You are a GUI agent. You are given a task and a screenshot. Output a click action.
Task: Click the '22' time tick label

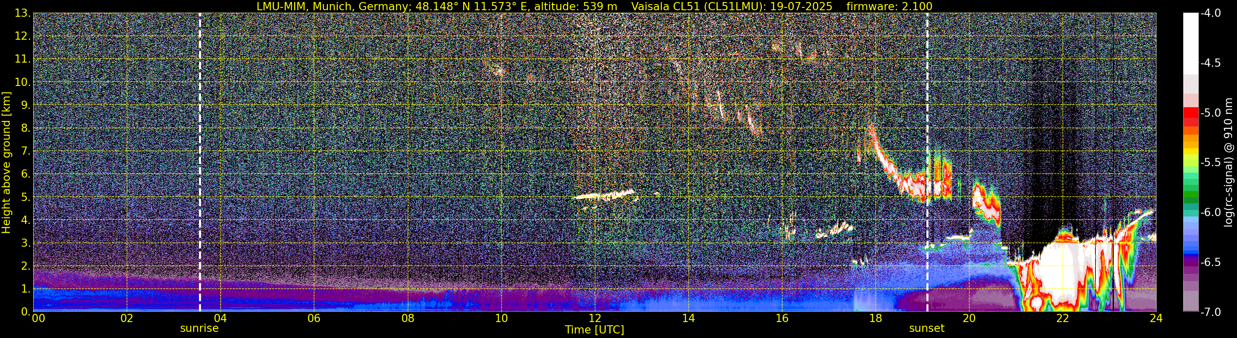(1063, 318)
